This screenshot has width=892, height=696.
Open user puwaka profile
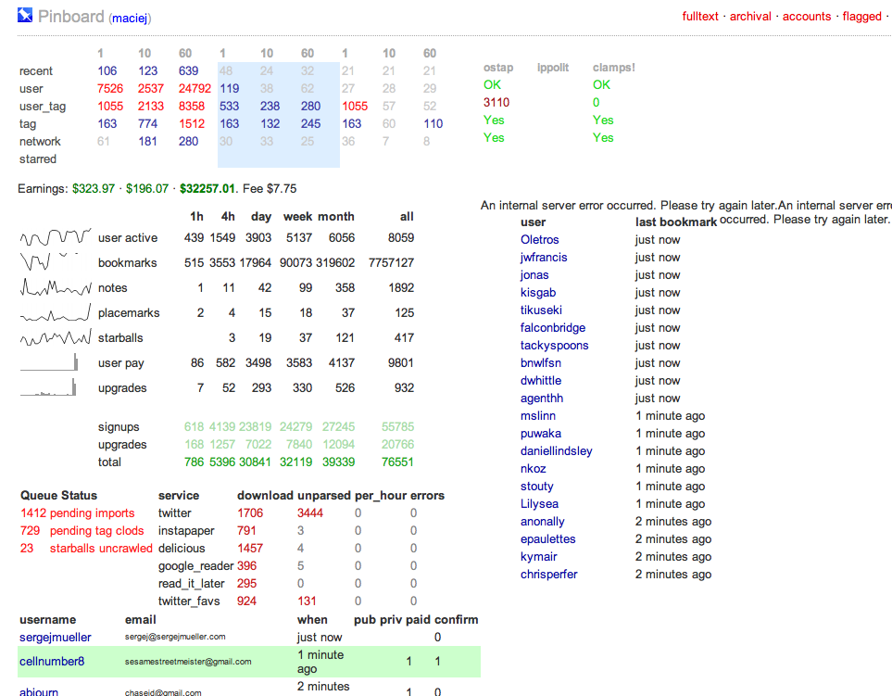coord(541,434)
